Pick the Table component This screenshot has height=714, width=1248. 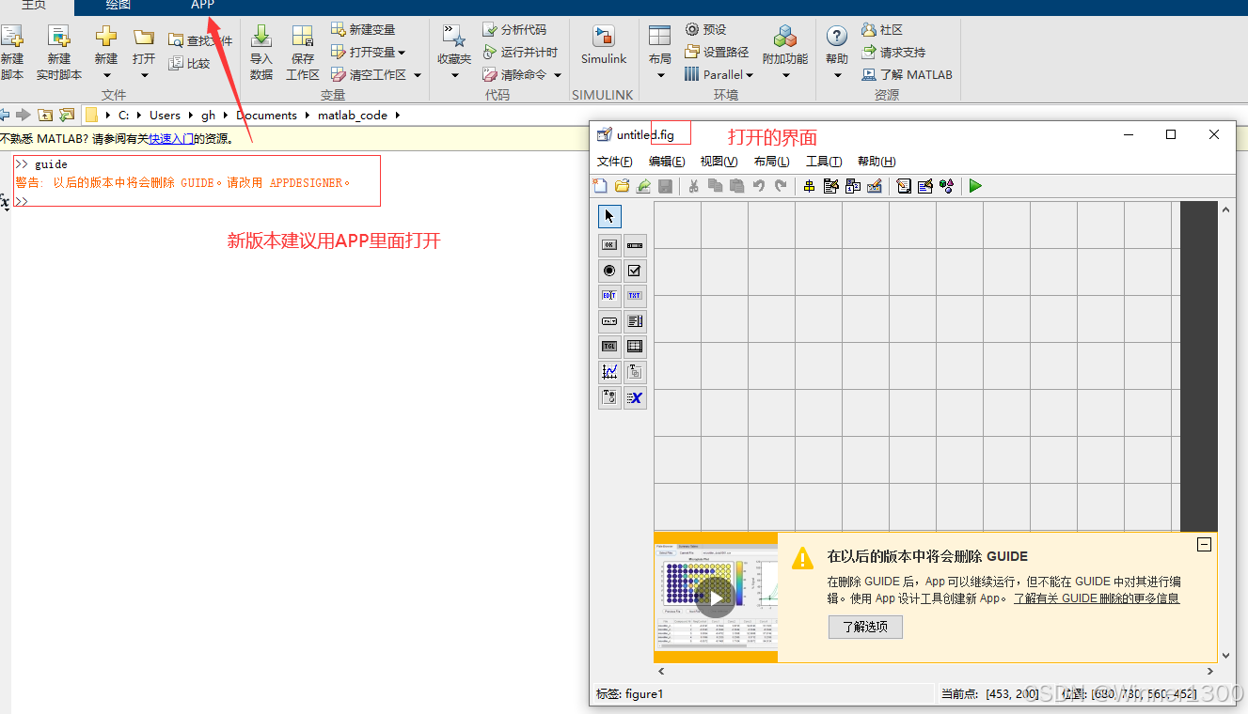(635, 347)
